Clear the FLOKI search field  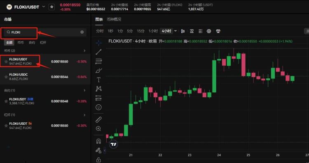[82, 32]
